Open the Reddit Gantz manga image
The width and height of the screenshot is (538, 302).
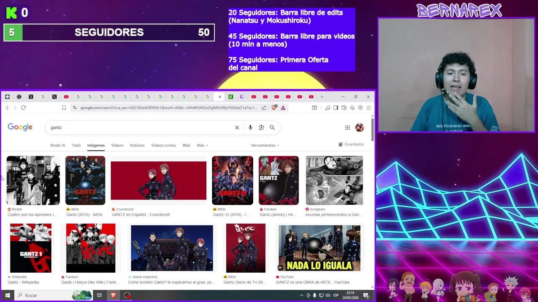point(33,180)
